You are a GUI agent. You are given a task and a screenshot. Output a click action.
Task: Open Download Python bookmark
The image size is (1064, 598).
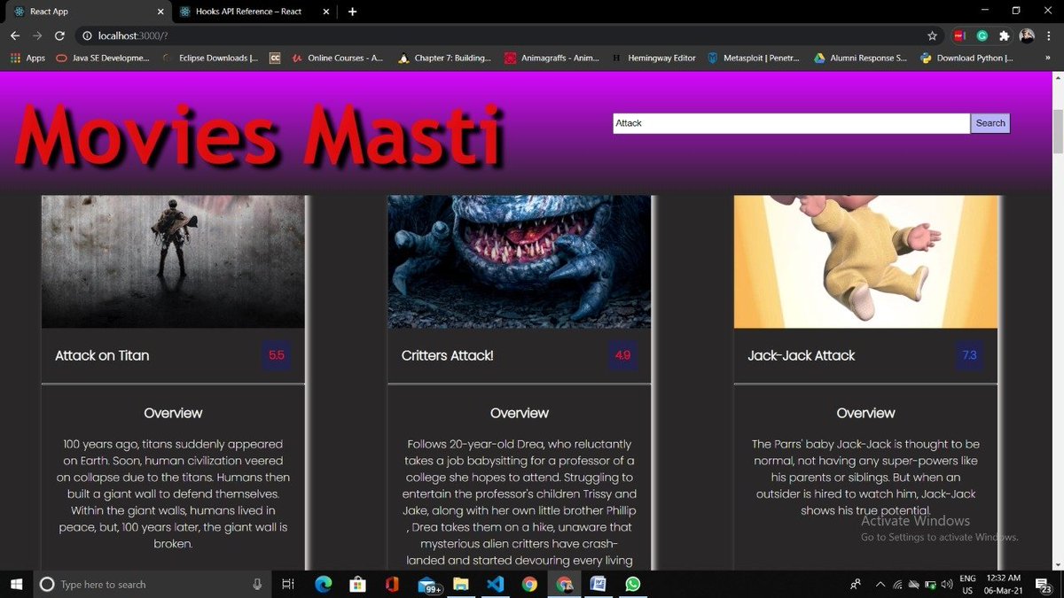click(x=966, y=58)
